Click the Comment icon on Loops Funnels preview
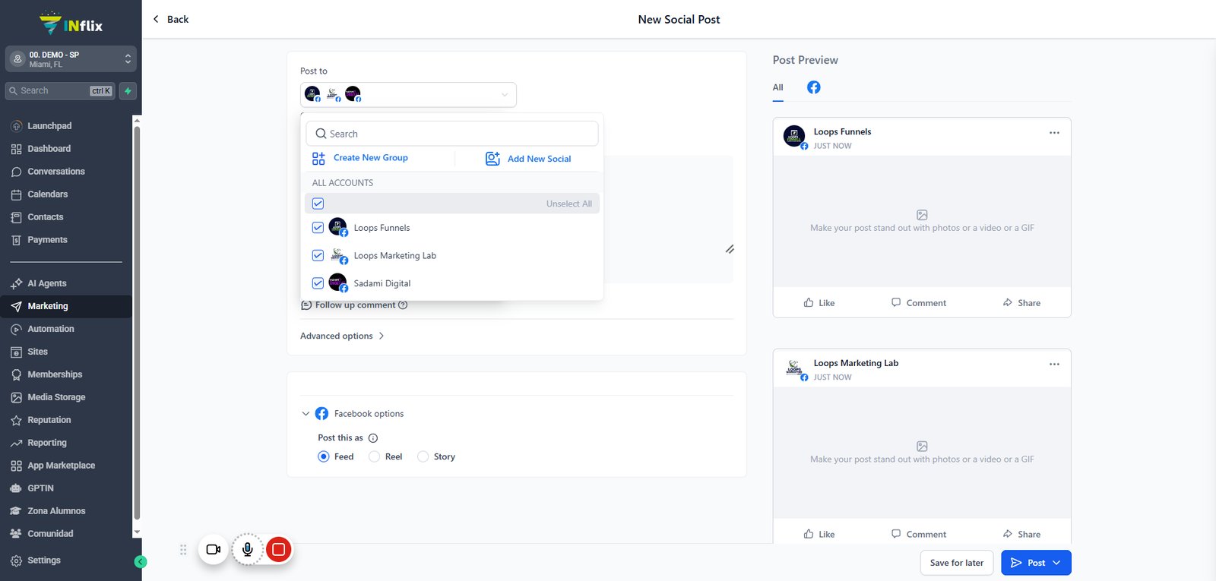1216x581 pixels. (x=896, y=303)
